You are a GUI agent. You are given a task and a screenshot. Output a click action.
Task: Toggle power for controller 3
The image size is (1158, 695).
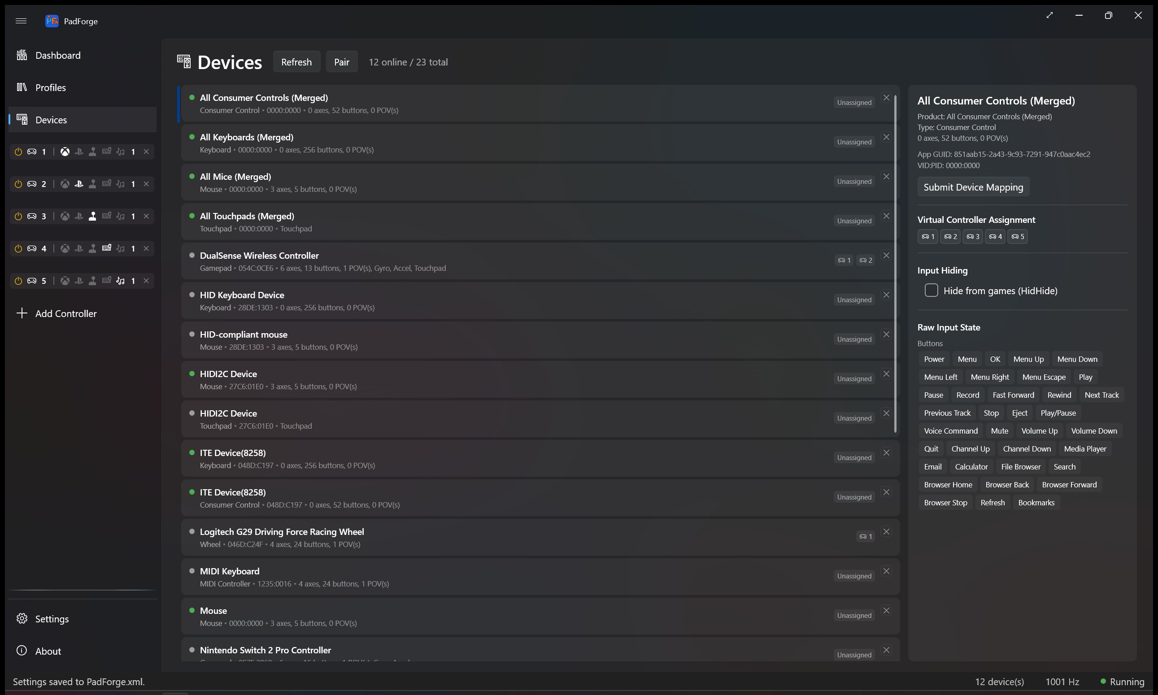click(x=18, y=217)
